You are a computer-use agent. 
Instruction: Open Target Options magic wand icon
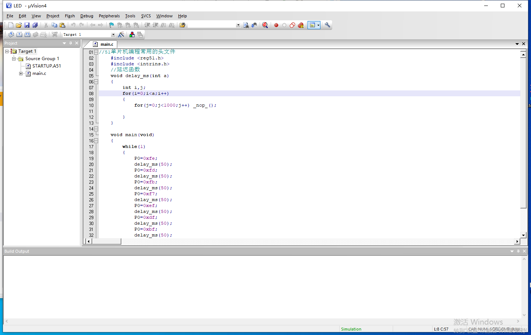click(x=121, y=34)
